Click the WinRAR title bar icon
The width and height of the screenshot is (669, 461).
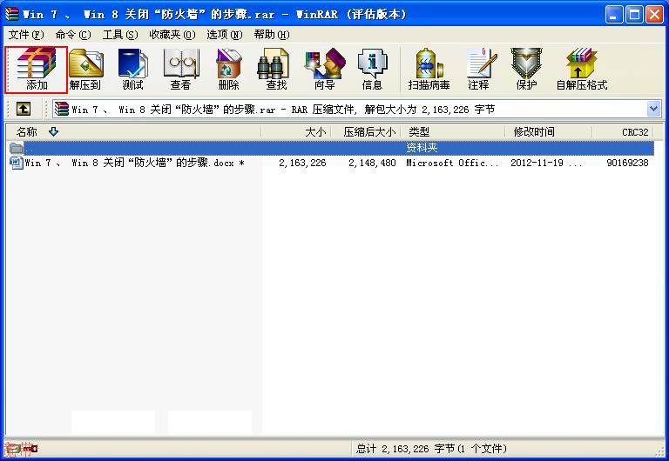11,14
